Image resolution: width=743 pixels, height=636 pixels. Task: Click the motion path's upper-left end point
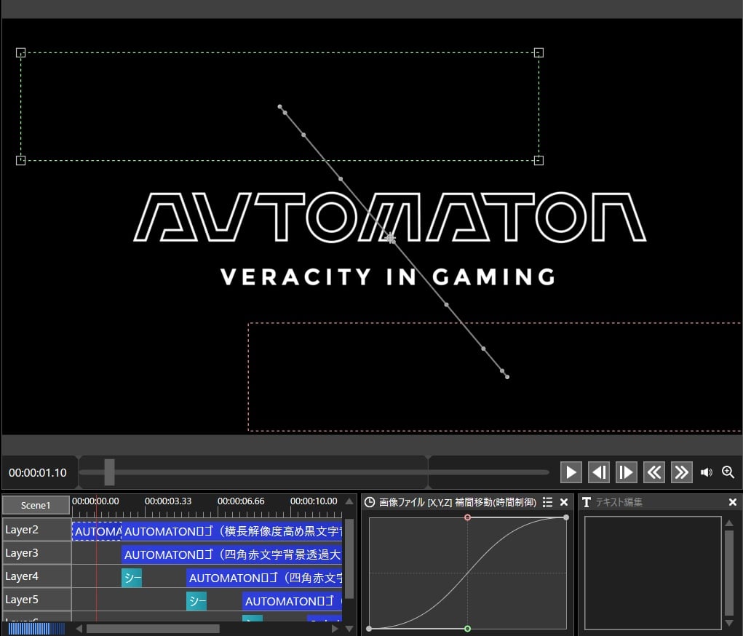click(x=279, y=107)
